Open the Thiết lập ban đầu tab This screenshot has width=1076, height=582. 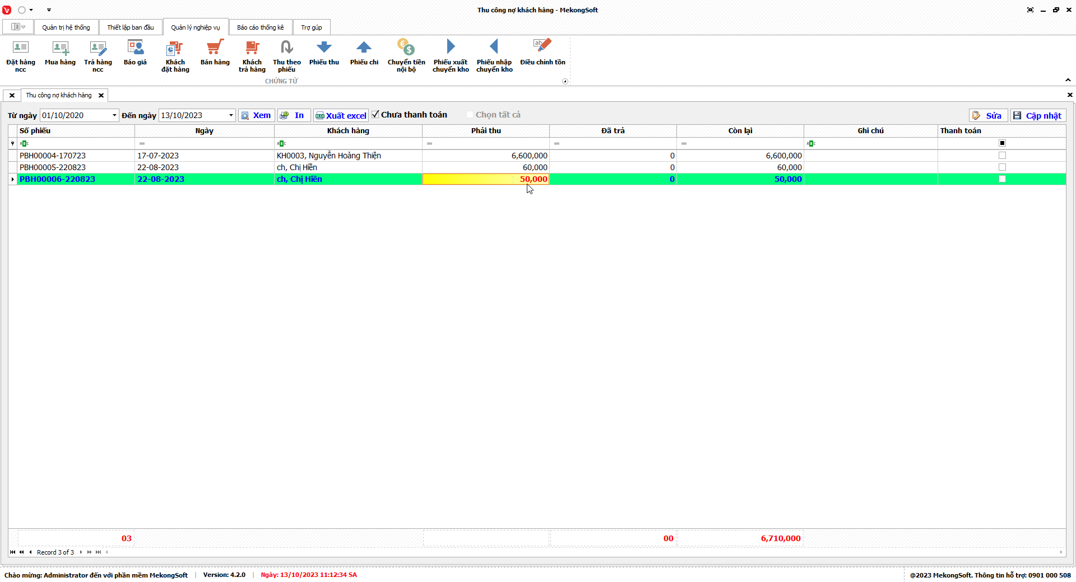130,27
